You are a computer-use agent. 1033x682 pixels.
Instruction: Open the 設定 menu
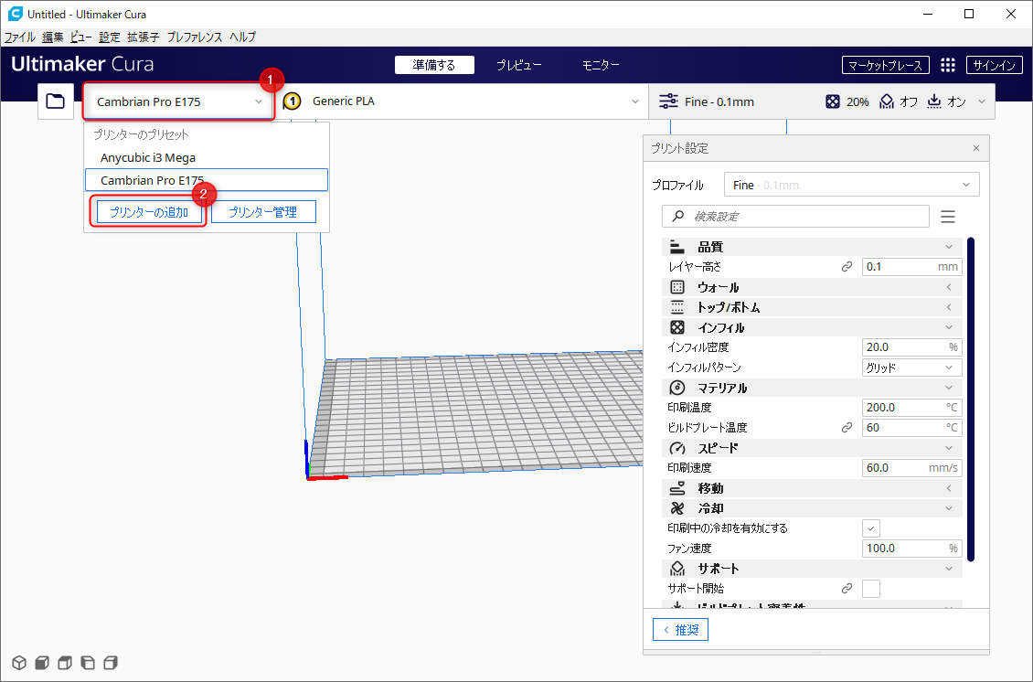coord(110,37)
